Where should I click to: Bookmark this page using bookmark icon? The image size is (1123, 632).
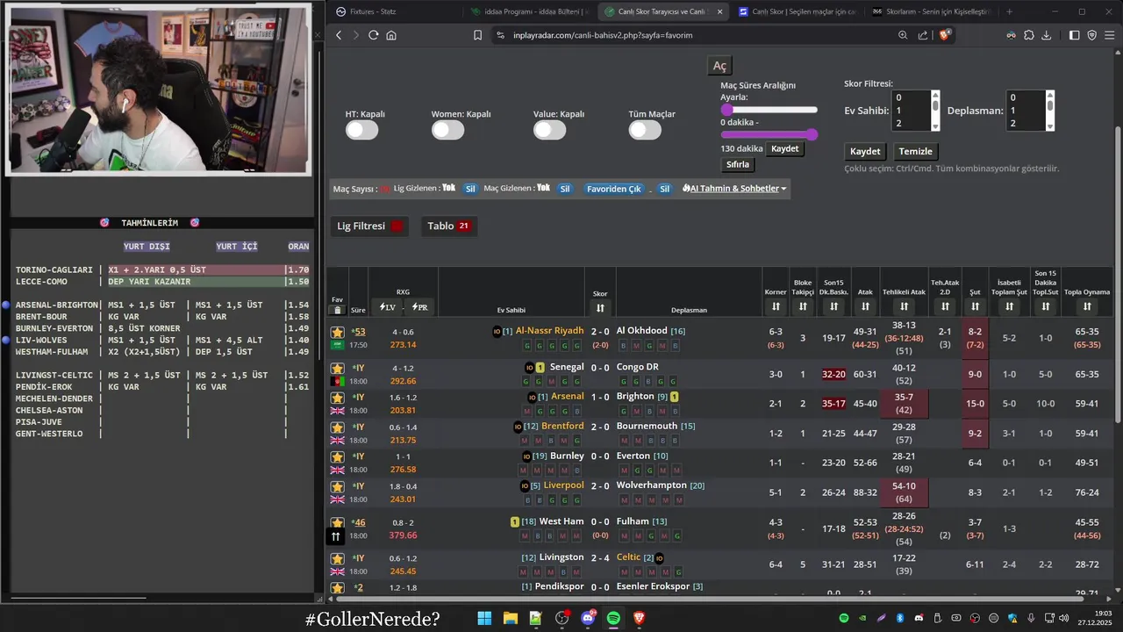[x=477, y=35]
